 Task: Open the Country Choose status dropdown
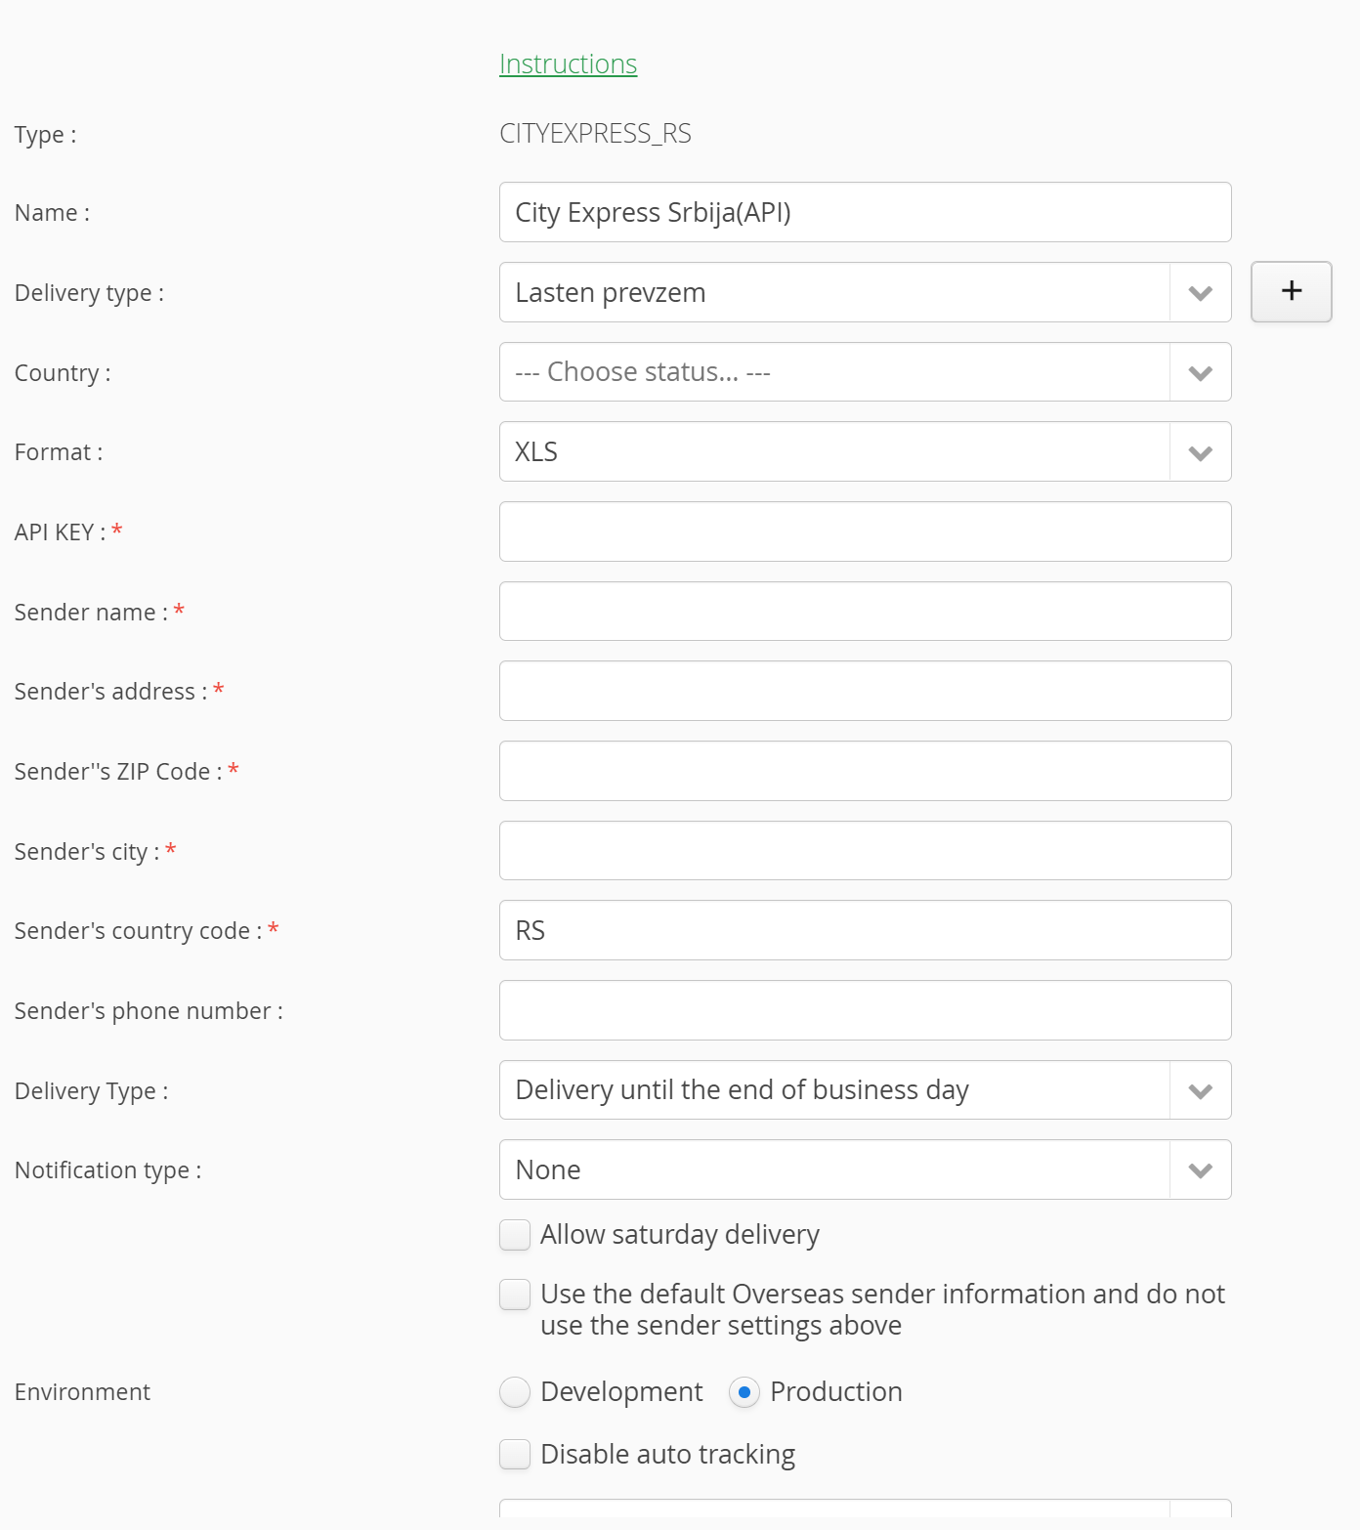tap(865, 372)
